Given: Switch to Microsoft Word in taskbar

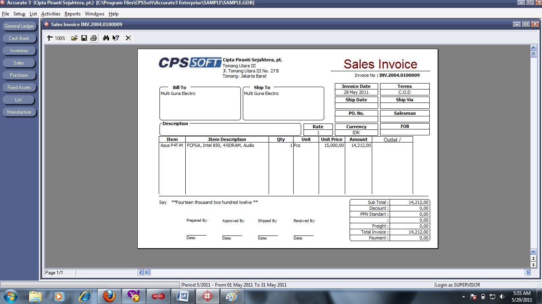Looking at the screenshot, I should click(x=183, y=296).
